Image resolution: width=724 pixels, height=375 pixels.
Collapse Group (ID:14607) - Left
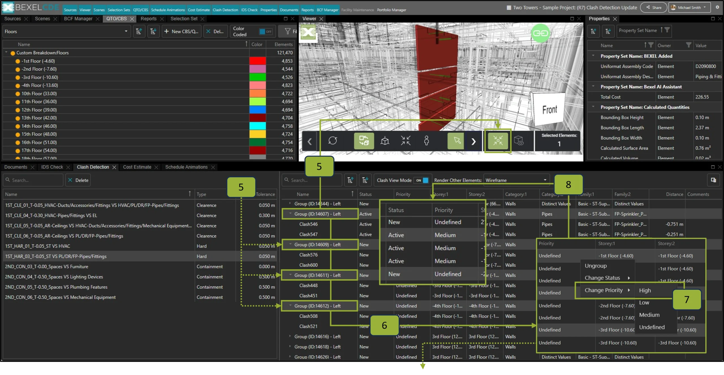click(290, 214)
